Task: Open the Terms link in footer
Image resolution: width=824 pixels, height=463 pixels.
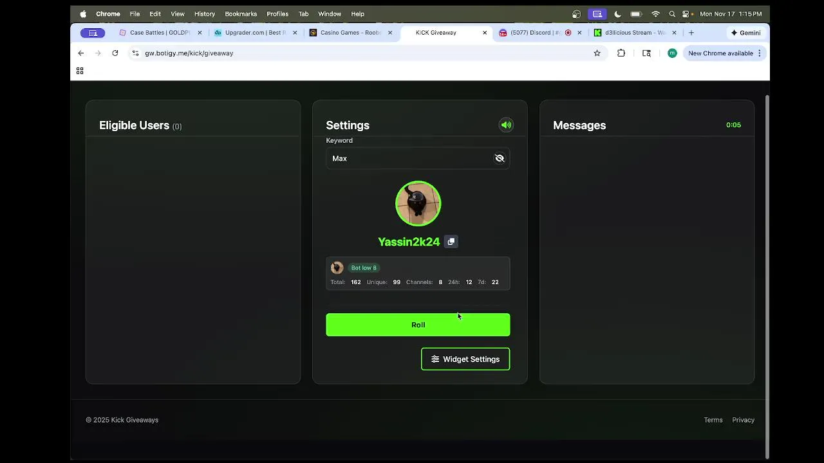Action: tap(713, 420)
